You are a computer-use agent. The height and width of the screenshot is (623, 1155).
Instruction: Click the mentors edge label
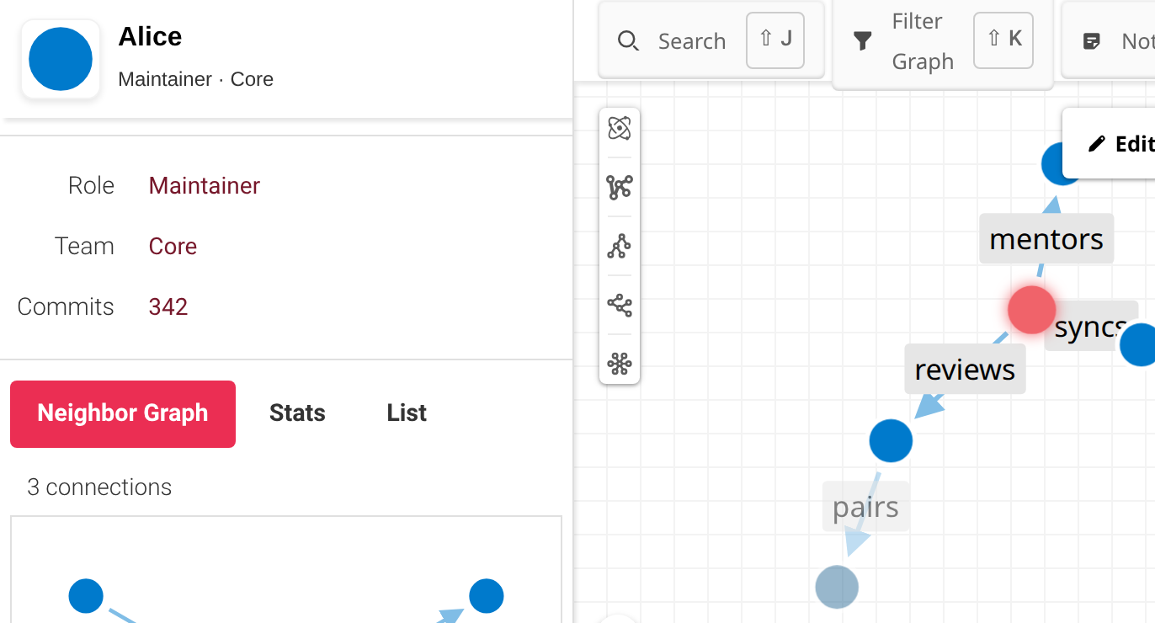click(1046, 238)
